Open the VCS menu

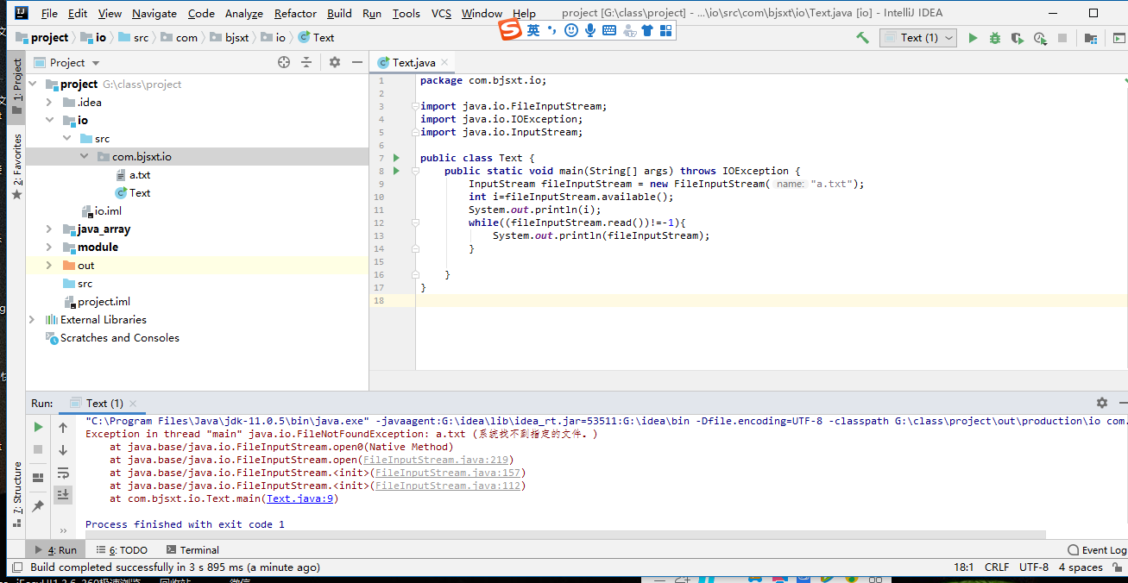point(441,13)
